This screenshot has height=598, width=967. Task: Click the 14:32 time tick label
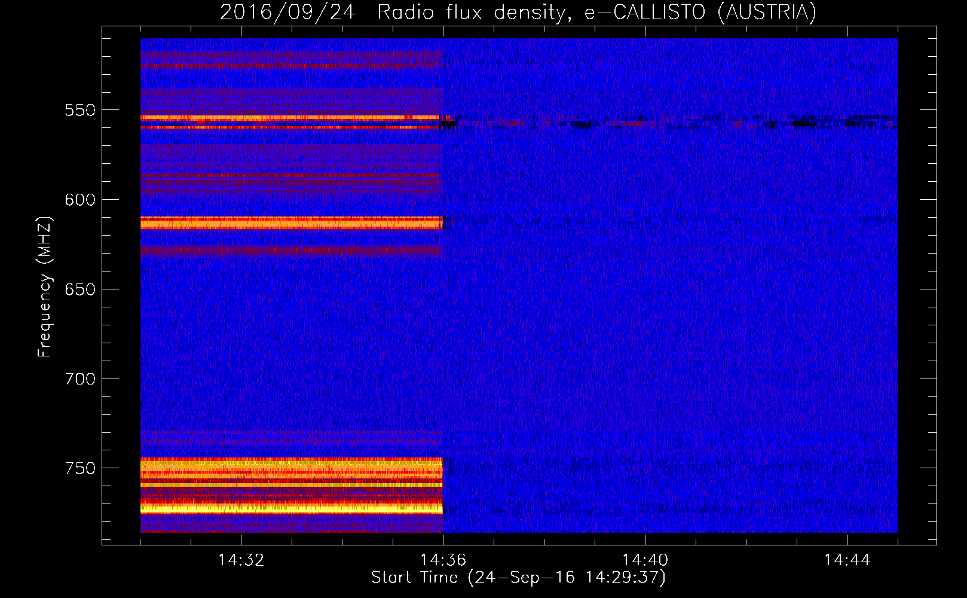click(241, 560)
